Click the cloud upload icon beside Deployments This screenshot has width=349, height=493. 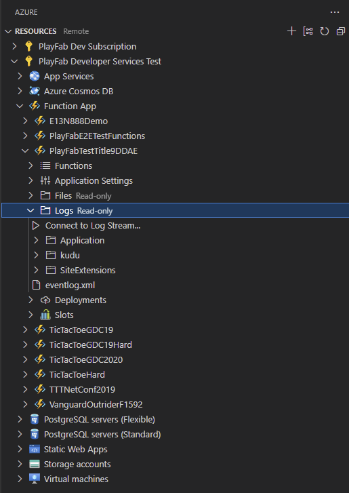pos(45,300)
